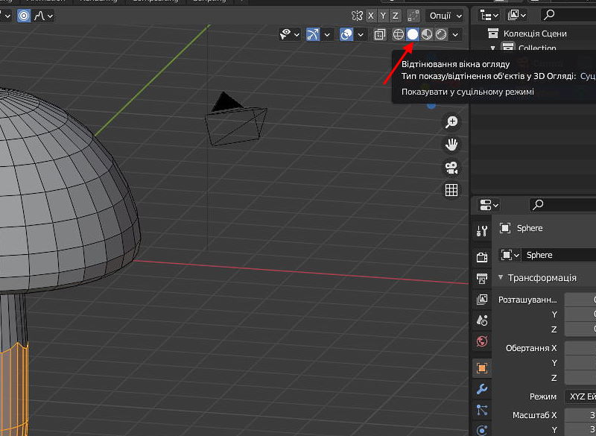Open the View Layer properties tab
596x436 pixels.
[x=481, y=300]
